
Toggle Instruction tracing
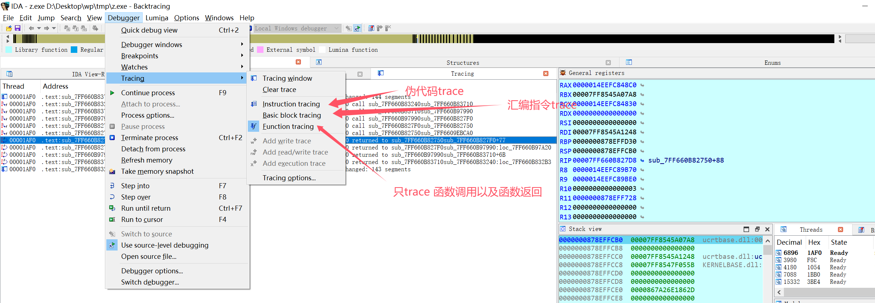click(296, 104)
